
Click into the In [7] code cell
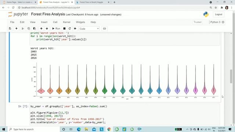(125, 114)
